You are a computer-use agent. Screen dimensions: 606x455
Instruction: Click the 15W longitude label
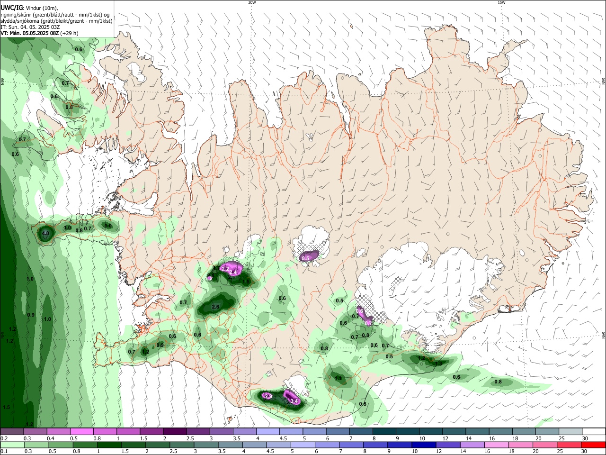[501, 2]
